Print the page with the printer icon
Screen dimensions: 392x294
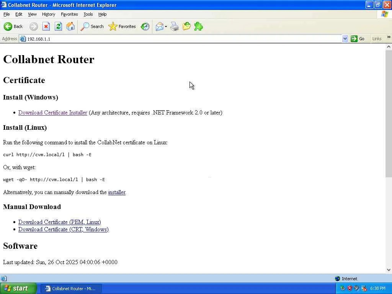[x=175, y=26]
